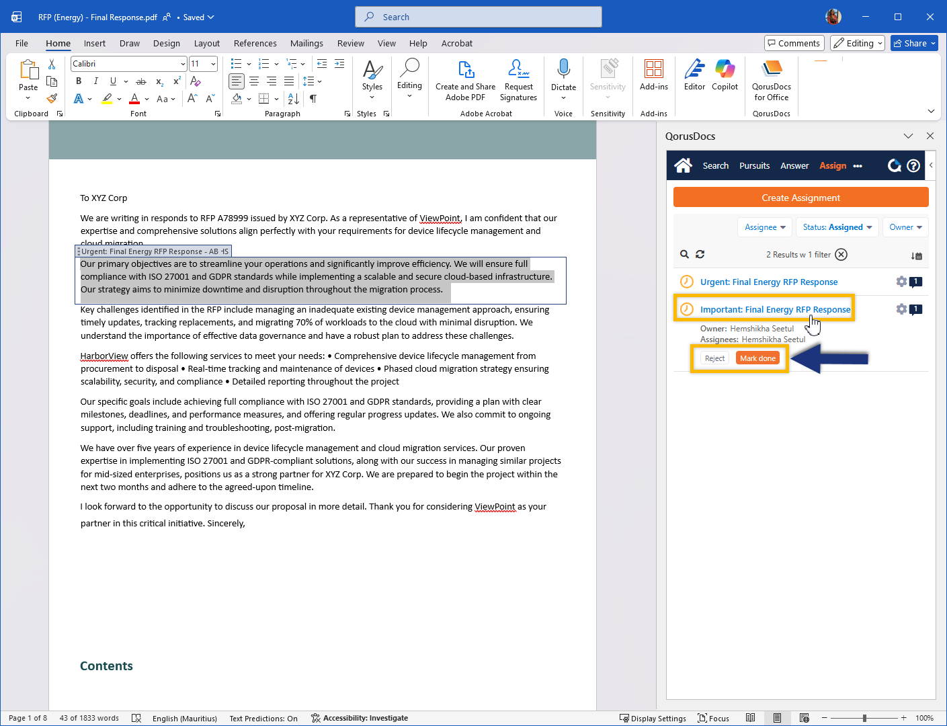Open the QorusDocs help question icon

point(913,165)
